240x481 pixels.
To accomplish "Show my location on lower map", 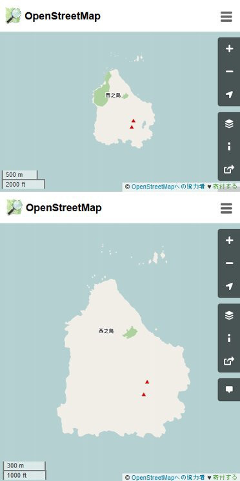I will [x=229, y=286].
